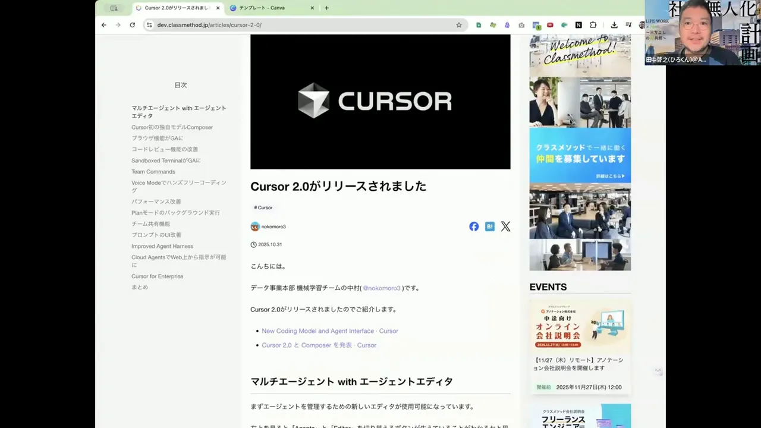
Task: Click the camera screenshot extension icon
Action: (x=521, y=25)
